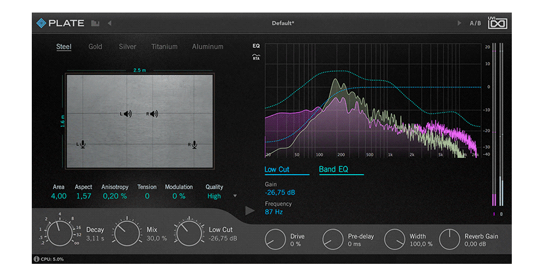Click the Decay value 3,11 s
This screenshot has height=277, width=540.
click(95, 238)
